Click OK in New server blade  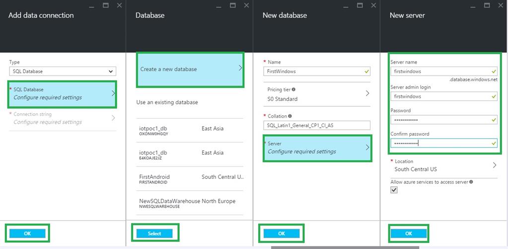tap(409, 234)
